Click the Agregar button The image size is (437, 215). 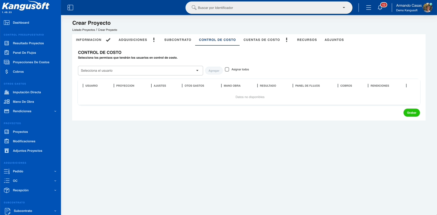[x=214, y=71]
